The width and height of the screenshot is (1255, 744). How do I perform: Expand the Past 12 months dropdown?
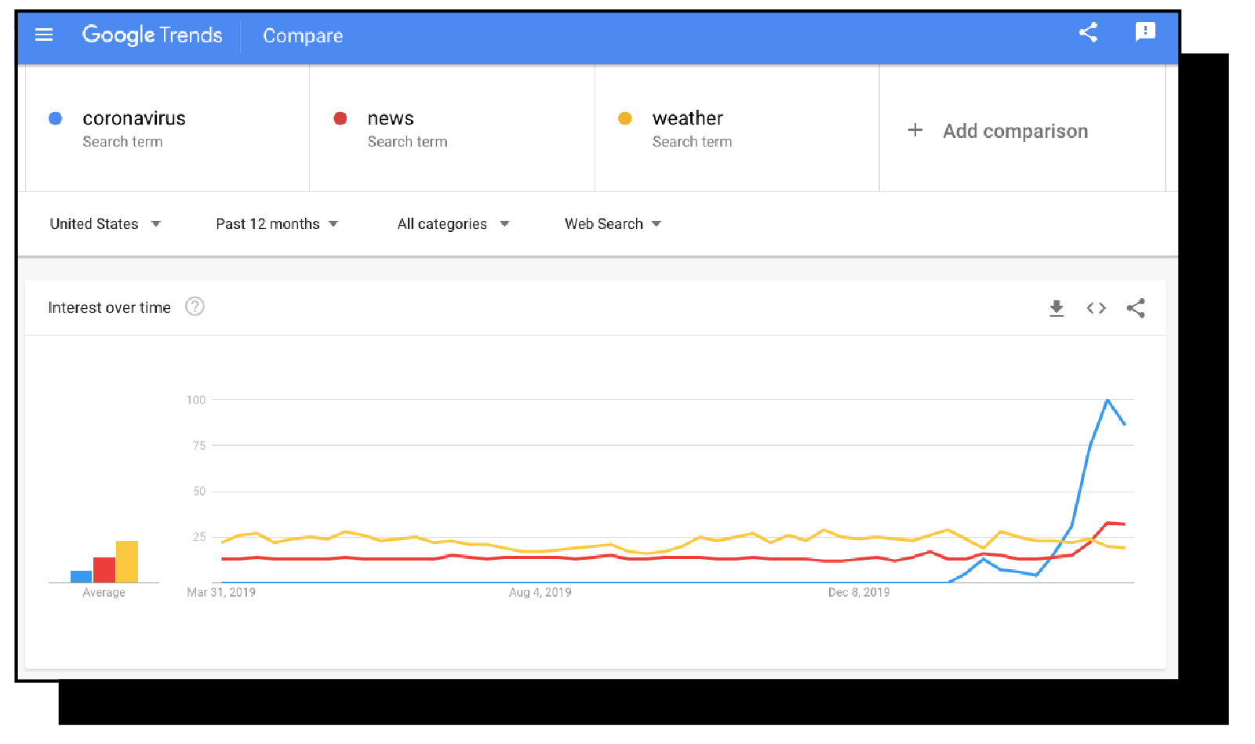coord(277,224)
